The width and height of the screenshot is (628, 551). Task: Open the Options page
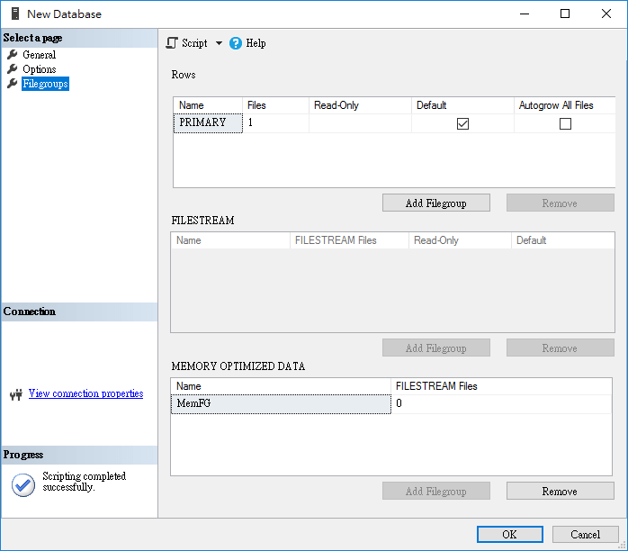tap(40, 69)
